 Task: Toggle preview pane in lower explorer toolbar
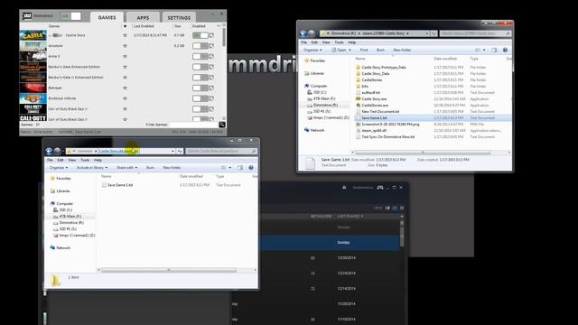[240, 168]
